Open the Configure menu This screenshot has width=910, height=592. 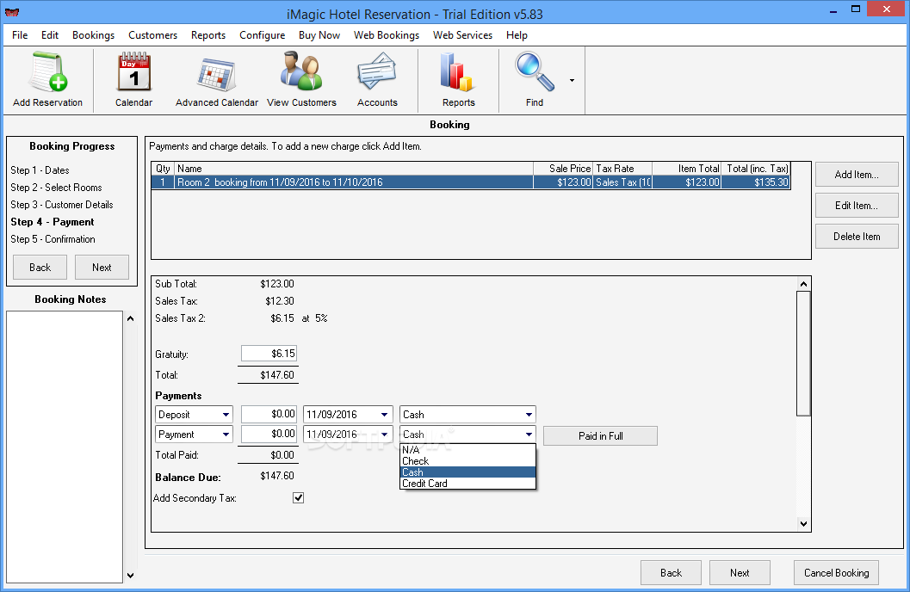click(x=263, y=34)
